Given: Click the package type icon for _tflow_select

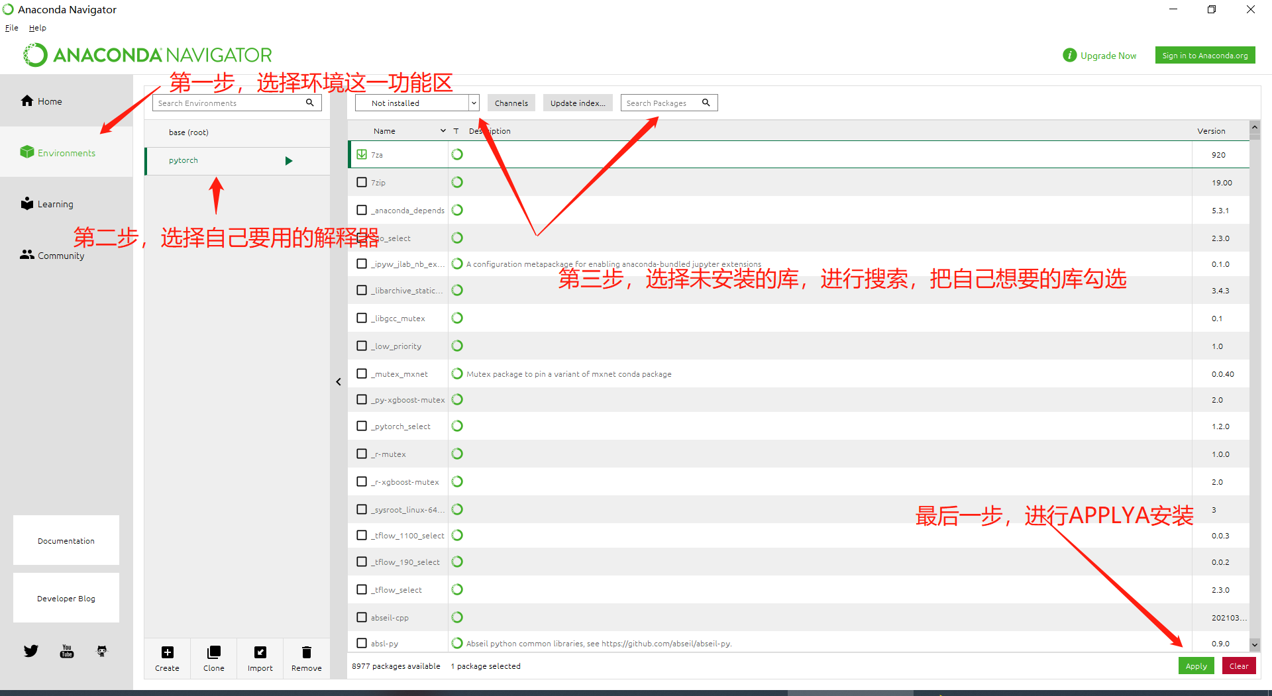Looking at the screenshot, I should [457, 589].
